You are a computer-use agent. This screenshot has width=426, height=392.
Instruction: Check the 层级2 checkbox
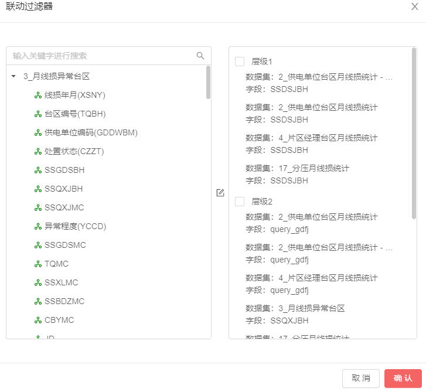pyautogui.click(x=240, y=202)
